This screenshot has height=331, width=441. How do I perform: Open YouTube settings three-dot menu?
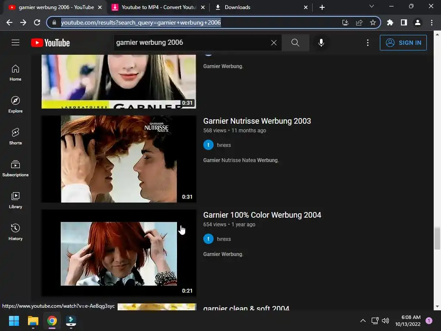pyautogui.click(x=368, y=43)
